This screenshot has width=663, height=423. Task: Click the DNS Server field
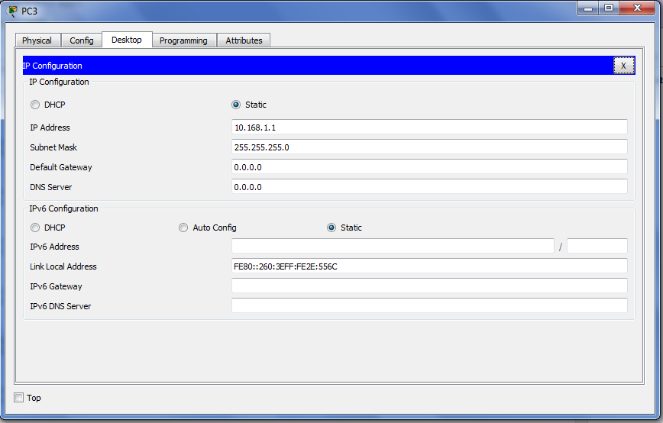pos(429,187)
